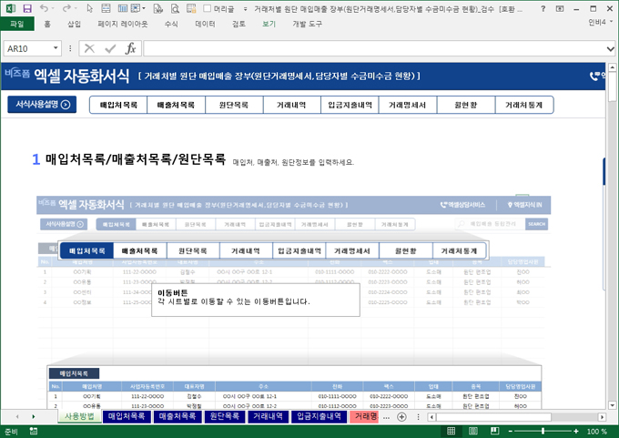619x438 pixels.
Task: Expand the Name Box dropdown
Action: (x=56, y=48)
